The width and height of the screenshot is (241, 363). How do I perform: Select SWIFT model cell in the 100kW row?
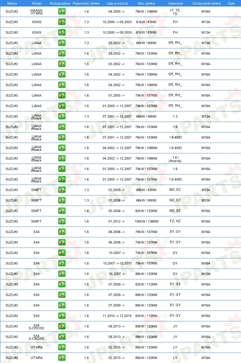click(x=36, y=221)
